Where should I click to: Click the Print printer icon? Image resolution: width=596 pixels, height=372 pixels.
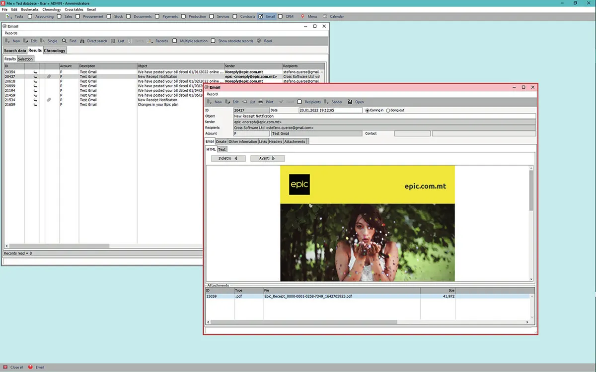tap(260, 102)
